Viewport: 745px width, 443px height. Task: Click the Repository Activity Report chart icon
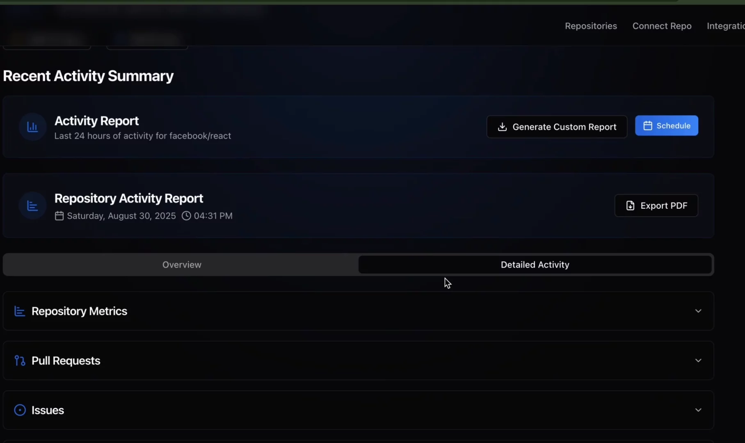[32, 205]
